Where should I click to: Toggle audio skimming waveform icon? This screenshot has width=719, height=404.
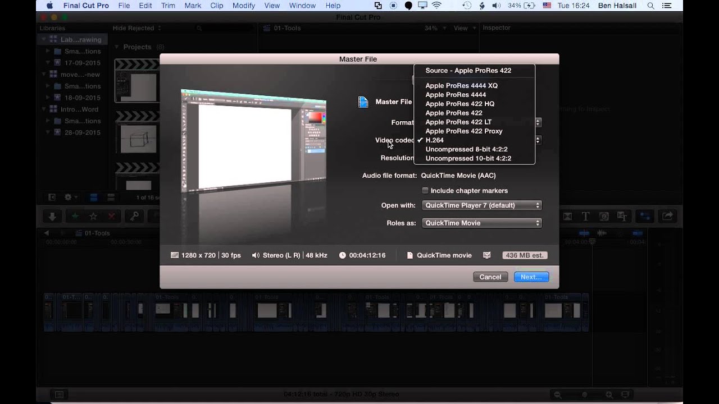(602, 233)
